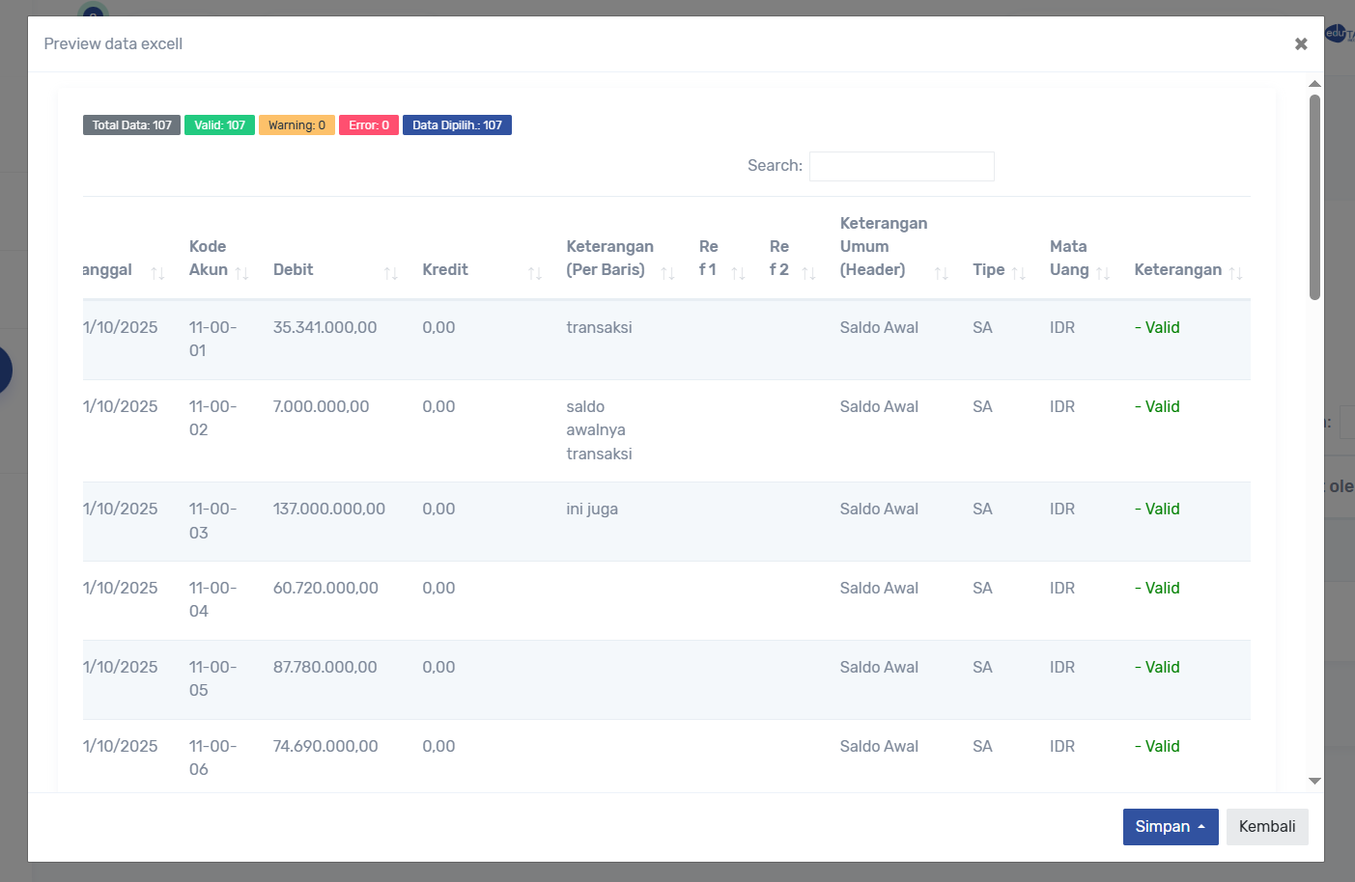Image resolution: width=1355 pixels, height=882 pixels.
Task: Sort by last Keterangan column
Action: pos(1187,270)
